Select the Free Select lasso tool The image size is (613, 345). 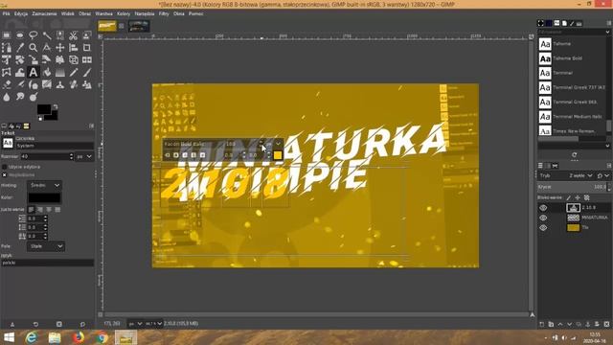34,35
